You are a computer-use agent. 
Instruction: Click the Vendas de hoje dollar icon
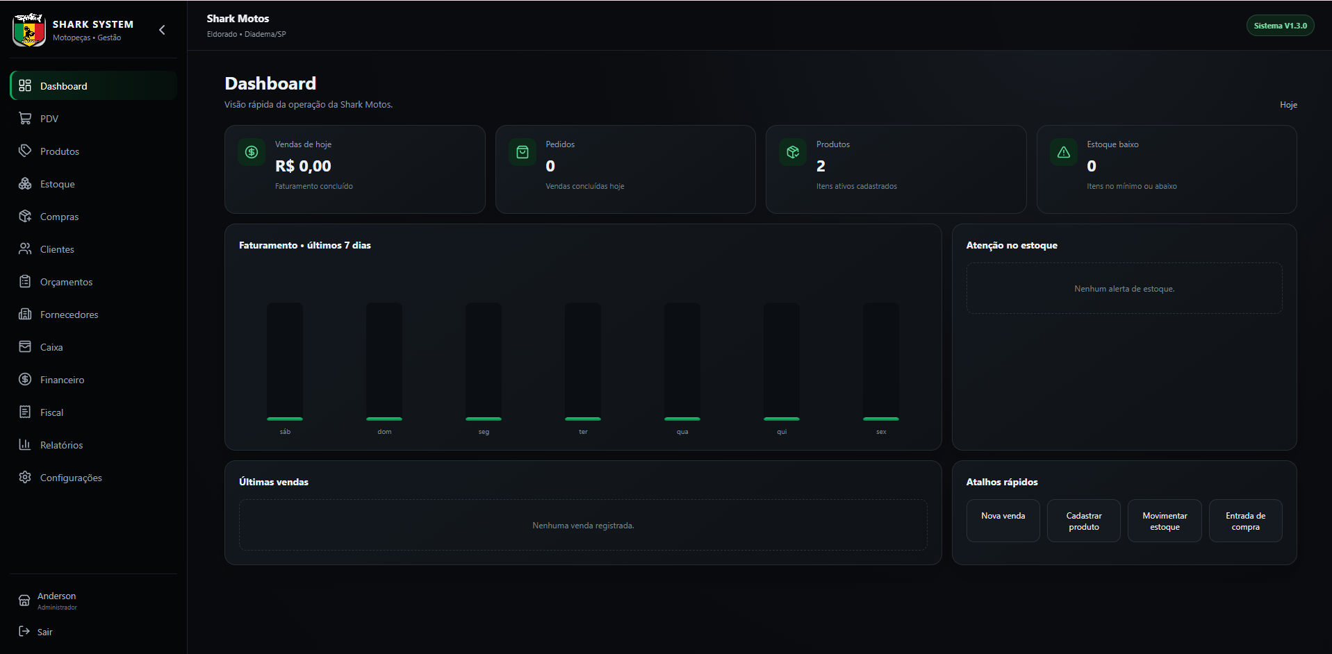coord(252,152)
